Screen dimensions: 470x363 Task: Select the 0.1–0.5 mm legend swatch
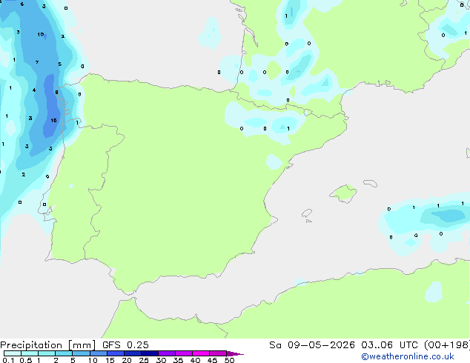click(x=13, y=353)
